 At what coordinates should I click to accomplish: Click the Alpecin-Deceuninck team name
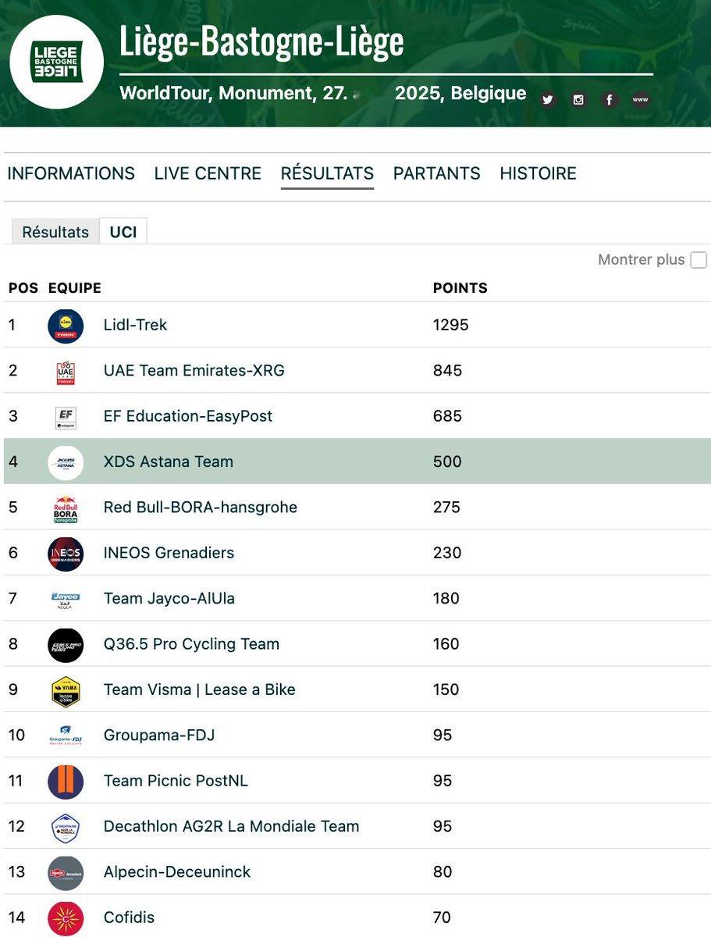pos(177,872)
